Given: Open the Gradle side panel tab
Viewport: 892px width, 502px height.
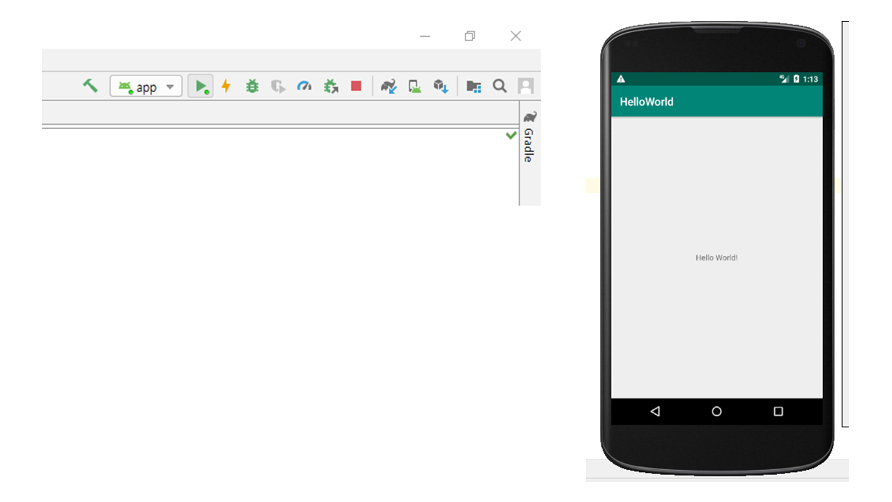Looking at the screenshot, I should coord(529,137).
